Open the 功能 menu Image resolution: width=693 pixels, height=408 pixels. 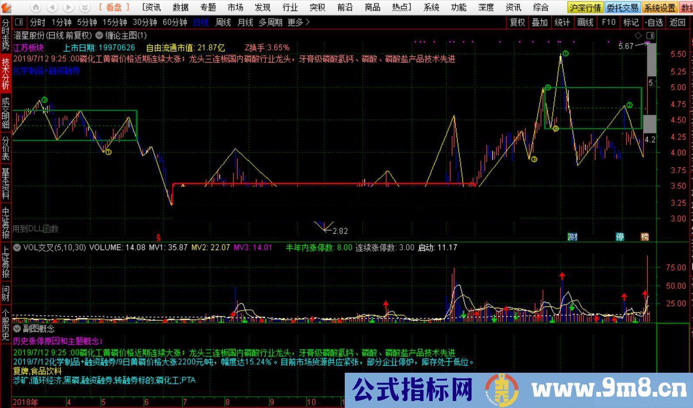coord(459,7)
